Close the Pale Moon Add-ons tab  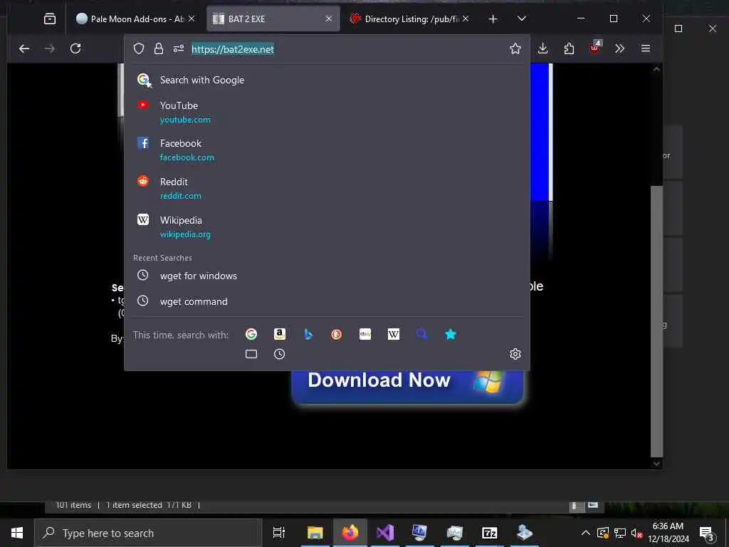pos(191,19)
